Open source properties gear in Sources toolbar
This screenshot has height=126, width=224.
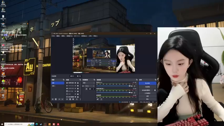73,99
